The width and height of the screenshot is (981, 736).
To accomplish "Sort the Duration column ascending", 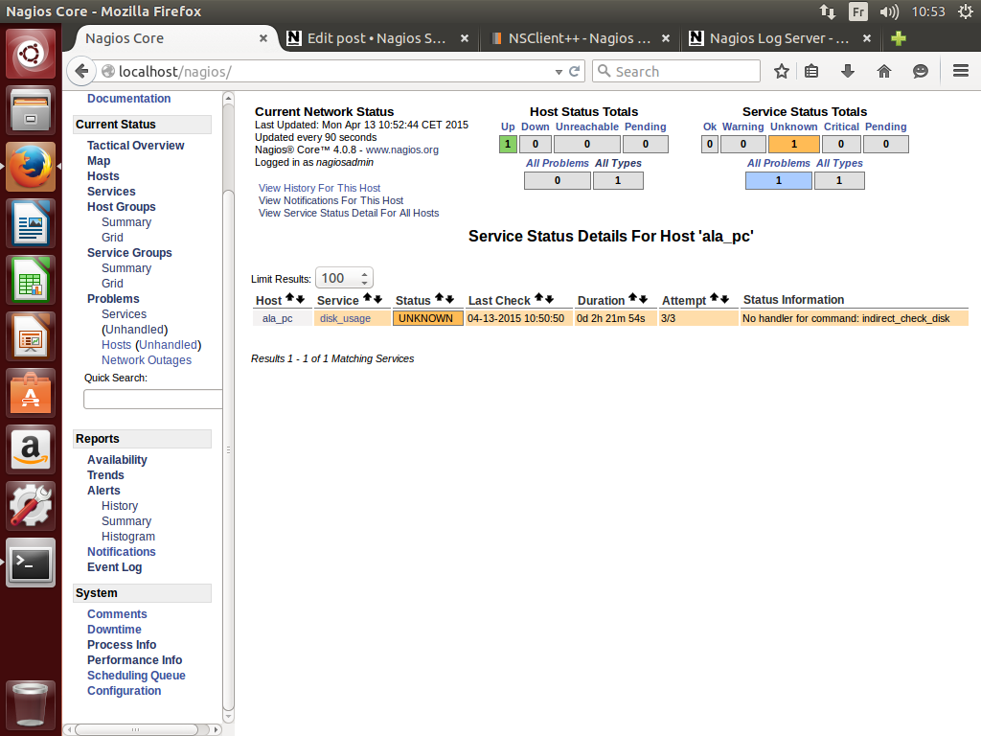I will click(632, 299).
